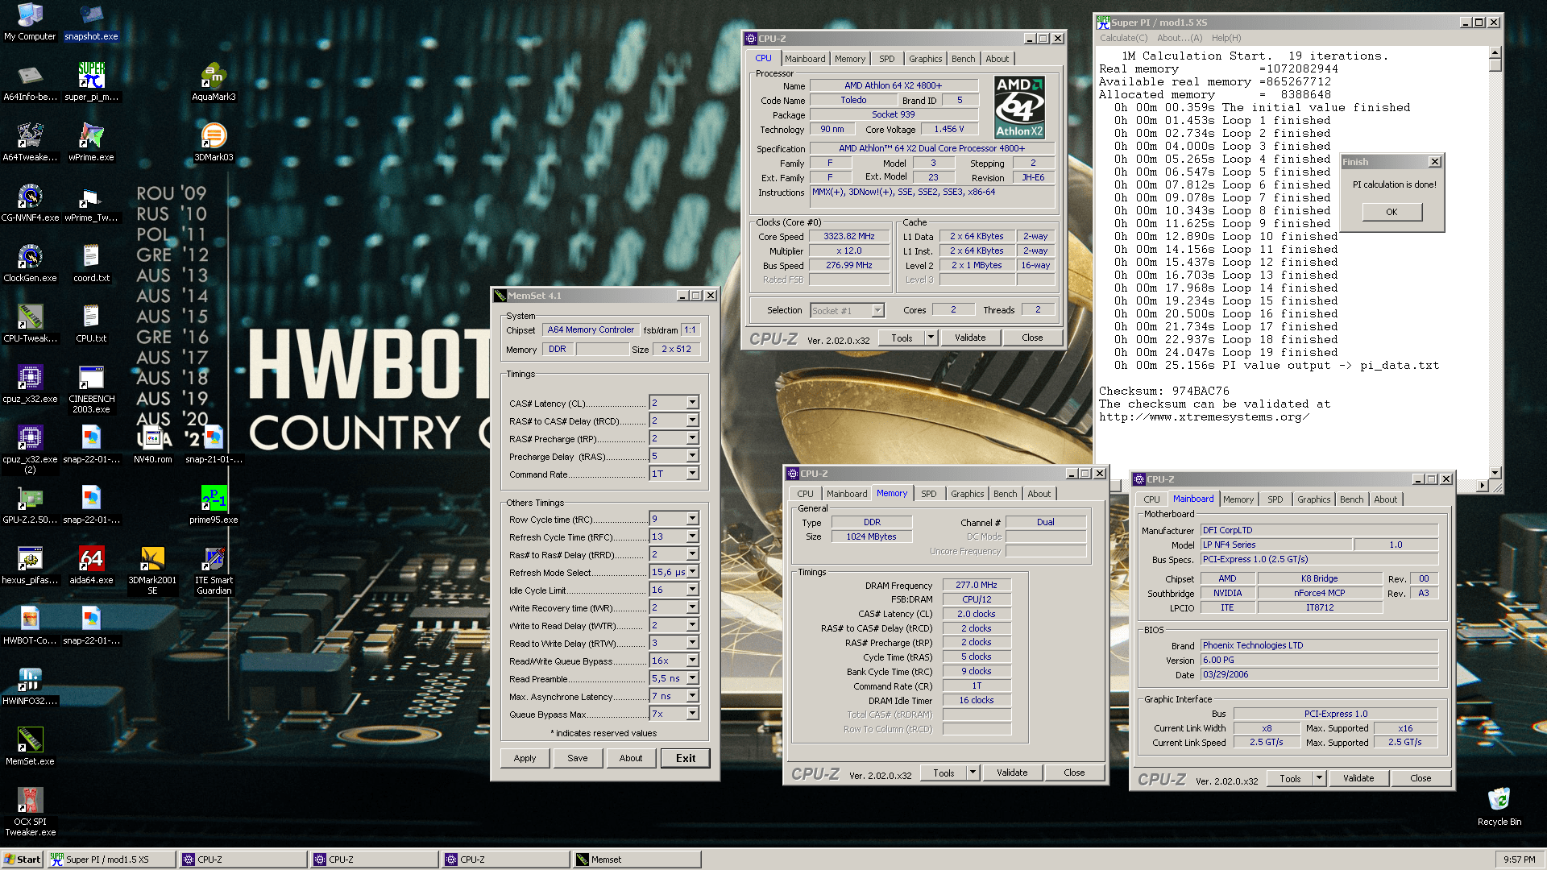Click the Core Speed value 3323.82 MHz
1547x870 pixels.
[x=849, y=236]
